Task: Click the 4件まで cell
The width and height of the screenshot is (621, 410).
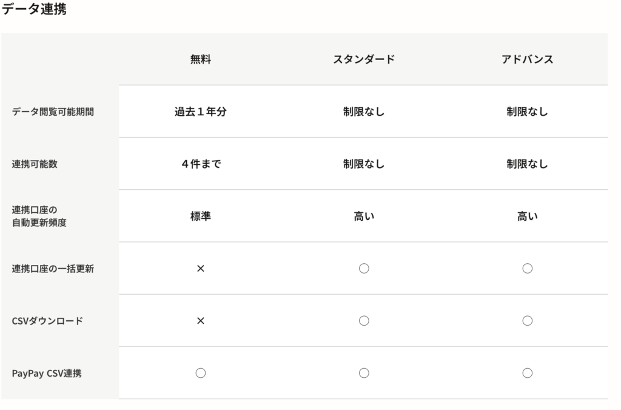Action: [x=201, y=164]
